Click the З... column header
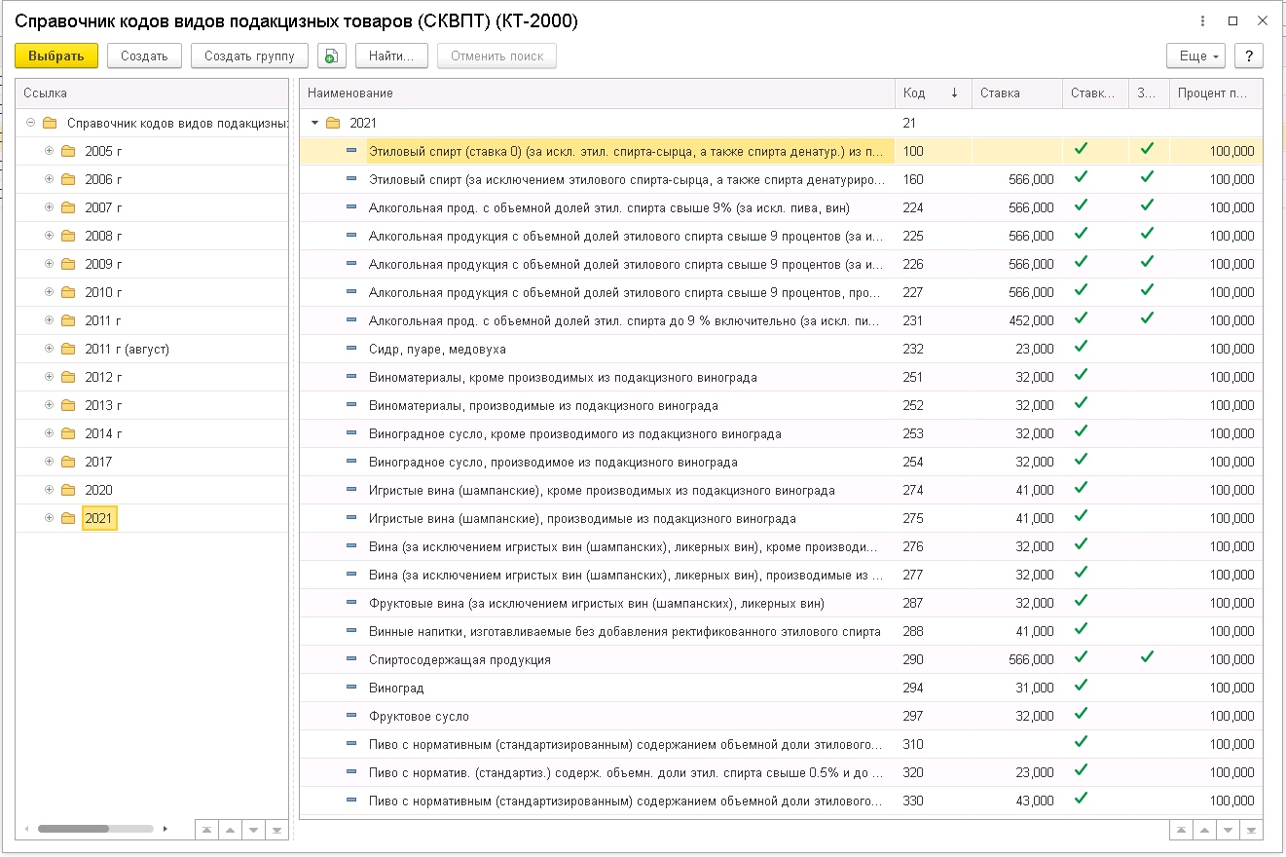Image resolution: width=1286 pixels, height=857 pixels. (x=1149, y=93)
